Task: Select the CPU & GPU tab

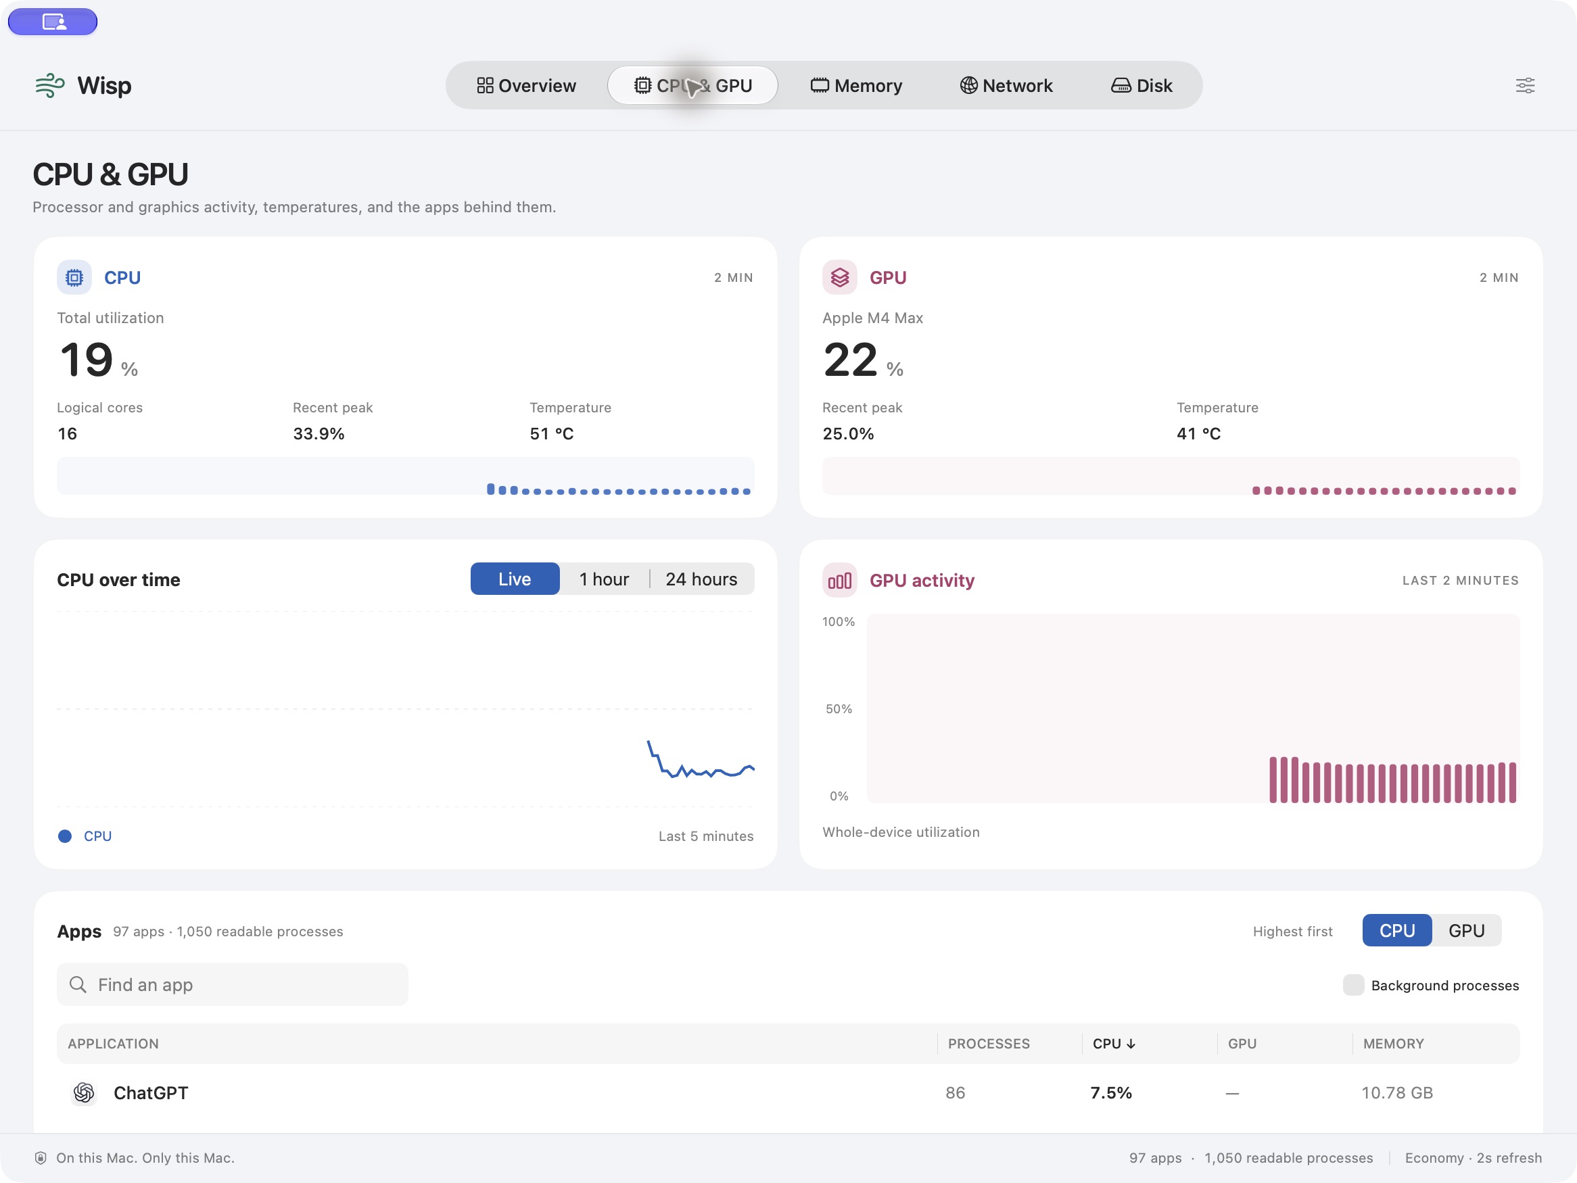Action: click(692, 86)
